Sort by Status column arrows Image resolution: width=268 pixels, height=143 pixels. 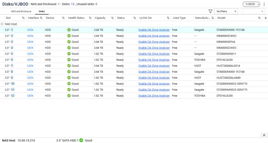[x=135, y=18]
